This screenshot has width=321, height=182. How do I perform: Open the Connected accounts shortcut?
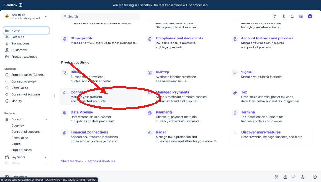tap(26, 94)
